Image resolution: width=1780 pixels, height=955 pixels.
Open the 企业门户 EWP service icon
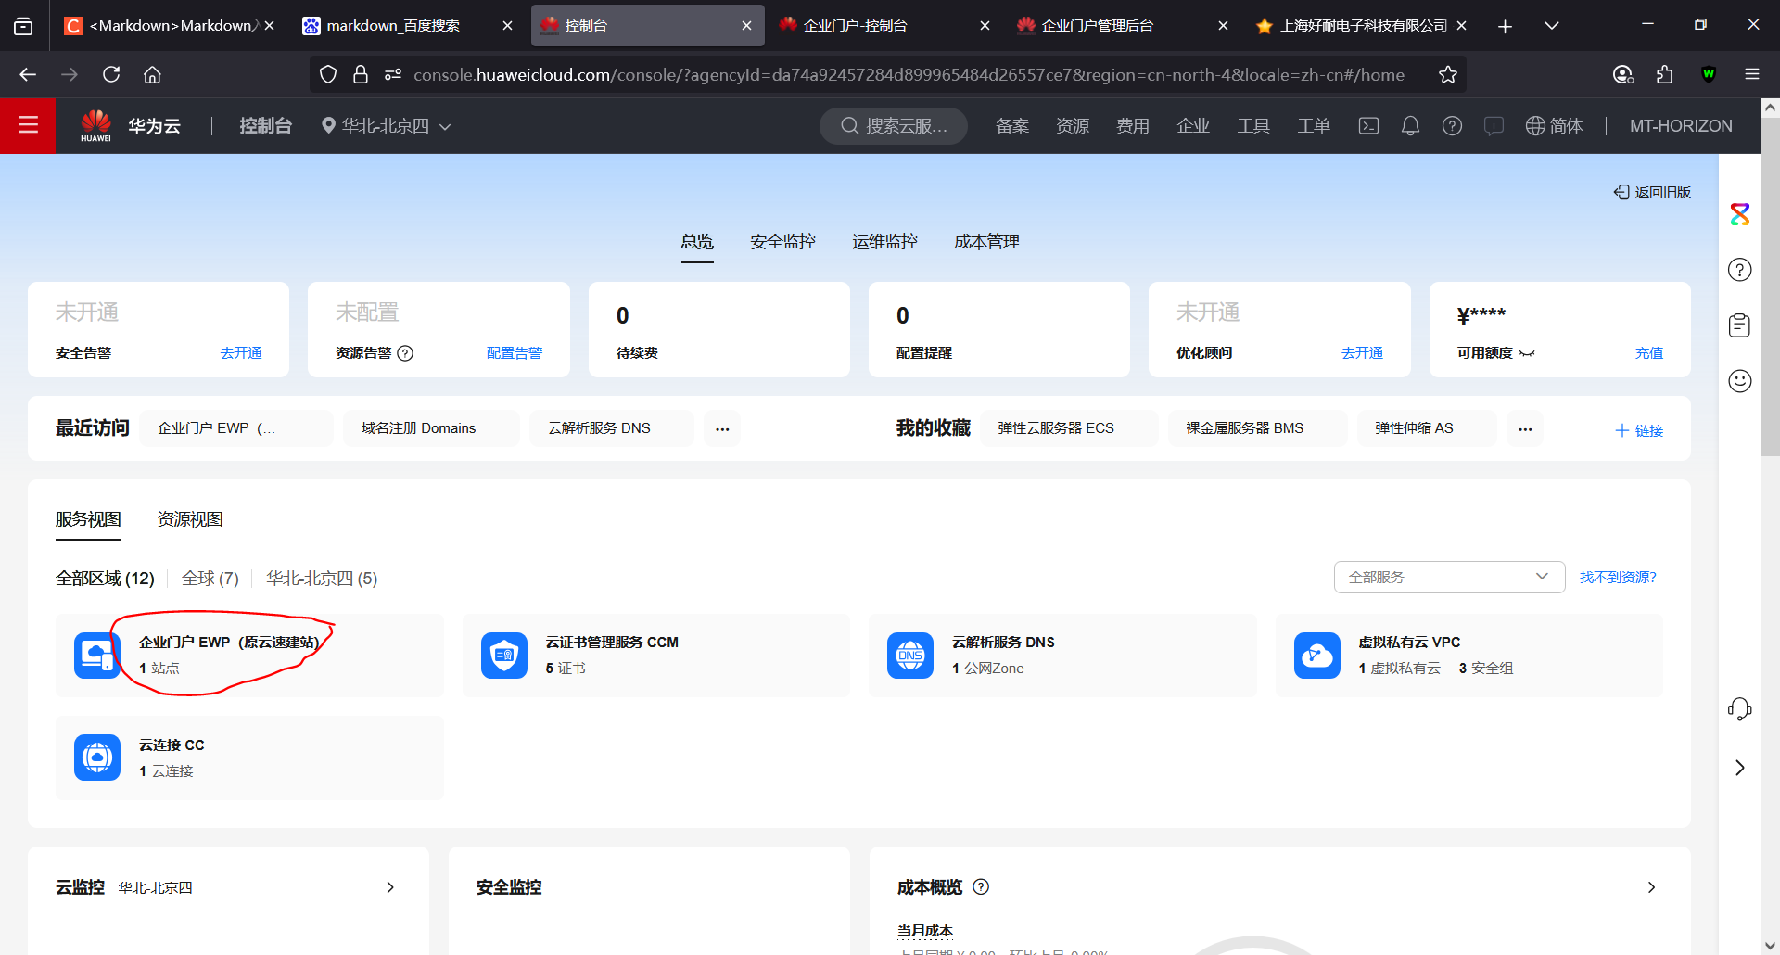[97, 656]
